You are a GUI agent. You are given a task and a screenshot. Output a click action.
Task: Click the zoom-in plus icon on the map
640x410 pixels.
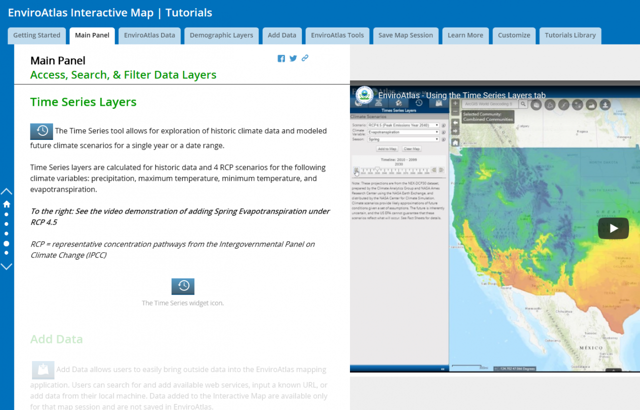pos(454,103)
